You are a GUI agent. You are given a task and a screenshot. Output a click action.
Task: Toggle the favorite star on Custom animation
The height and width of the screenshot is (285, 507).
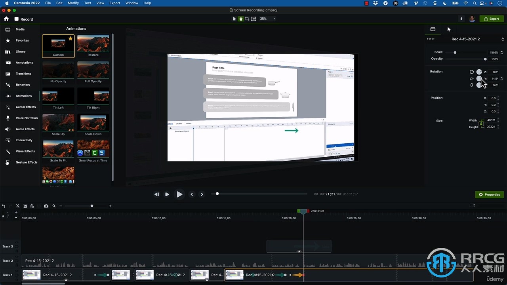click(71, 38)
